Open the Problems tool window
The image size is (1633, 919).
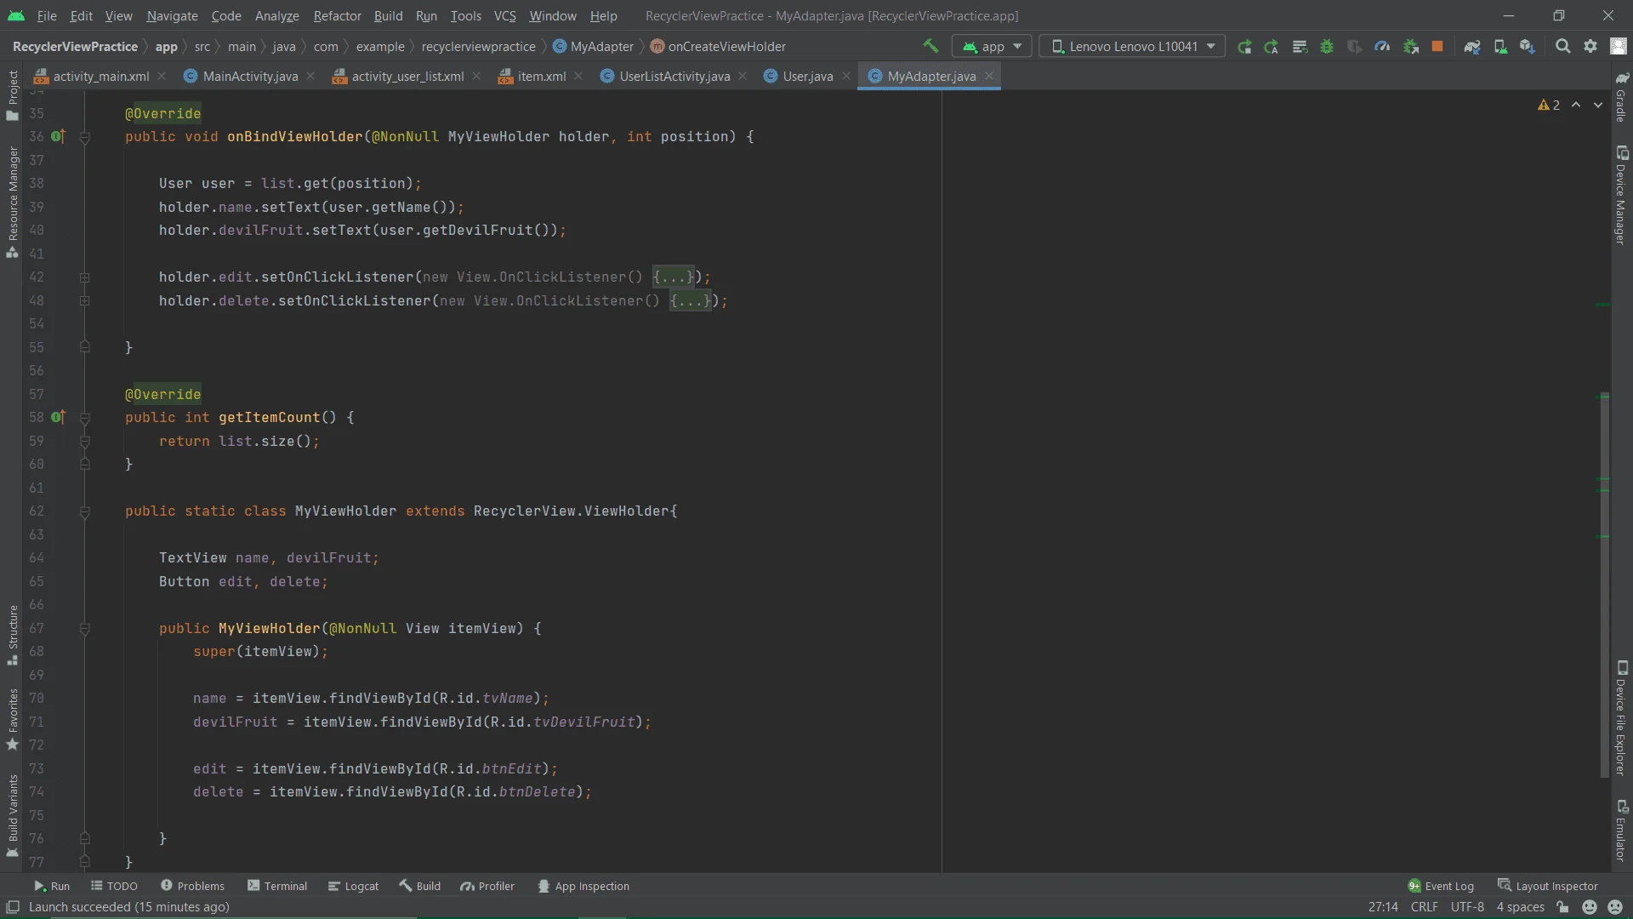click(192, 886)
